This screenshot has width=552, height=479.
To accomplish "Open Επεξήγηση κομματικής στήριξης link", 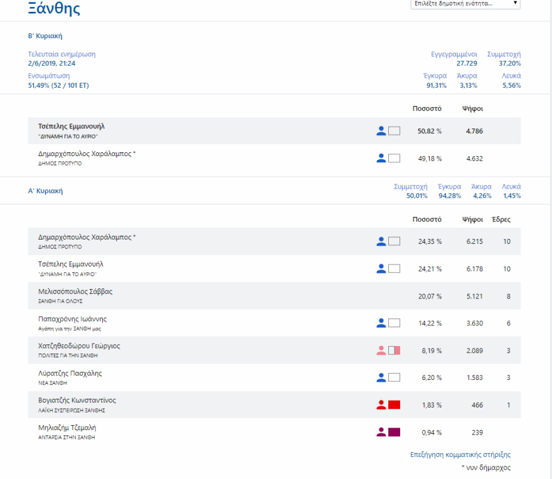I will [x=465, y=455].
